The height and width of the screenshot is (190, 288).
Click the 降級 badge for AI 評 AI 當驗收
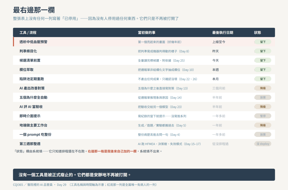pyautogui.click(x=263, y=107)
